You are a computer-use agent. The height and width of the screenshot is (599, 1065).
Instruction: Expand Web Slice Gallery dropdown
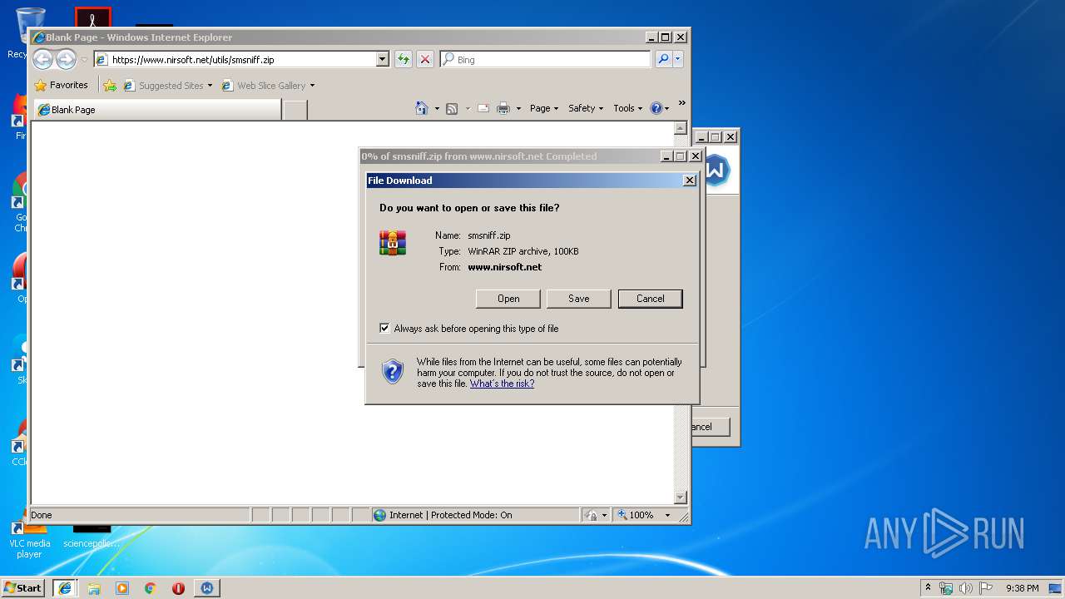click(312, 86)
